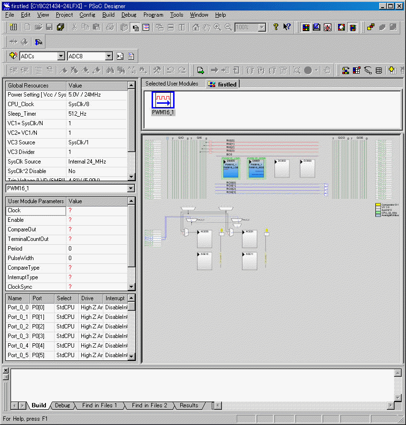Click the Generate Application icon with green arrow
The width and height of the screenshot is (406, 425).
click(x=201, y=70)
